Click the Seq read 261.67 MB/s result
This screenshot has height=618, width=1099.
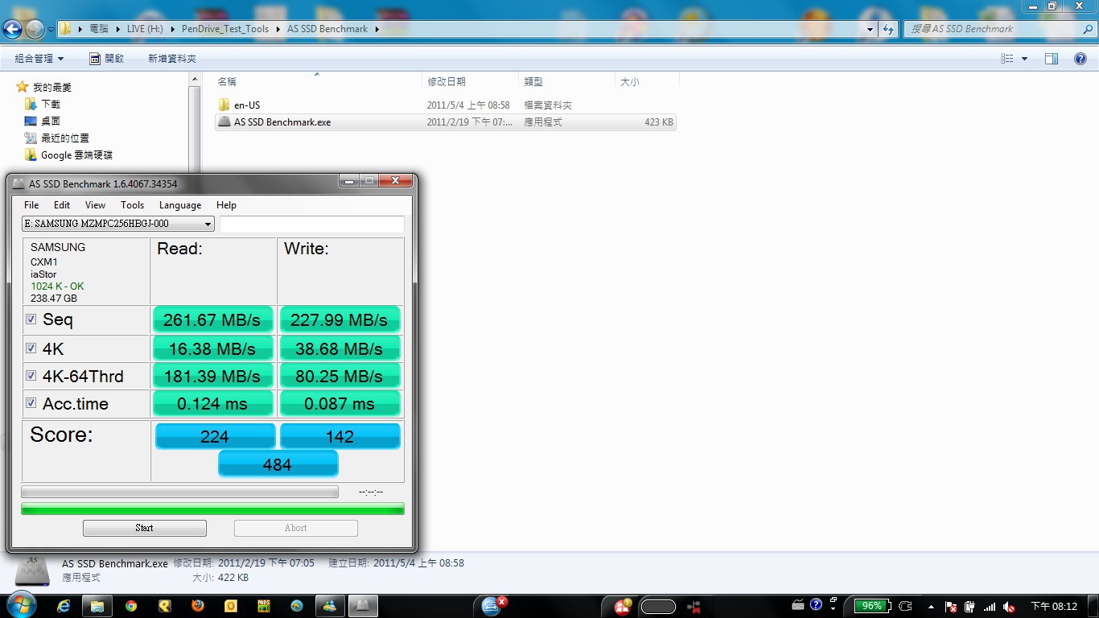(x=212, y=319)
